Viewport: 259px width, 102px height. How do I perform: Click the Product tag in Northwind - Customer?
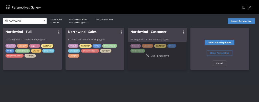136,46
